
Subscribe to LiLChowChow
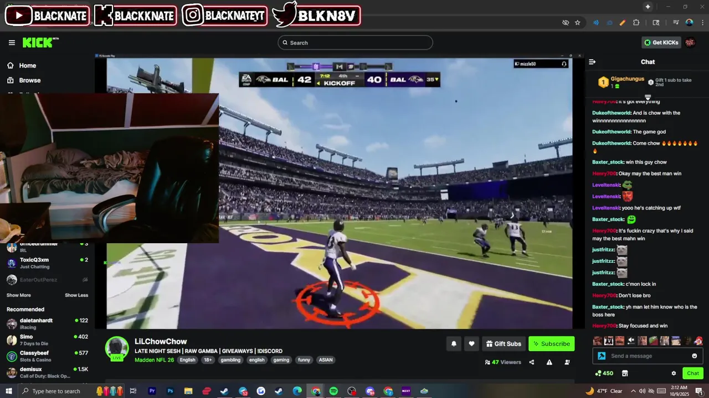point(551,343)
